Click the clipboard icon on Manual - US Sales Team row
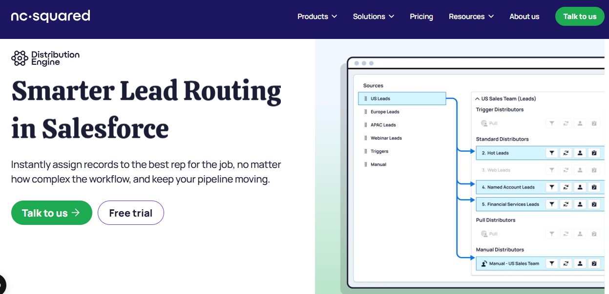The width and height of the screenshot is (609, 294). coord(594,263)
